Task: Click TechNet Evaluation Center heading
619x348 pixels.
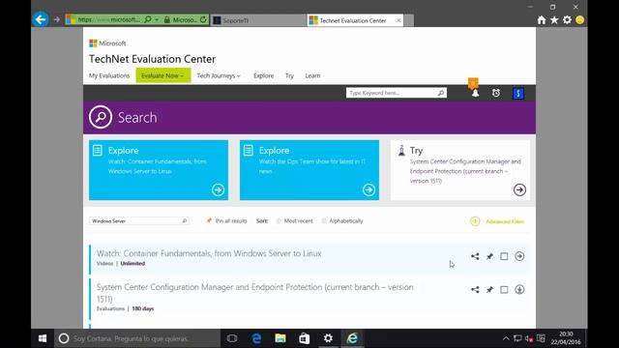Action: click(152, 59)
